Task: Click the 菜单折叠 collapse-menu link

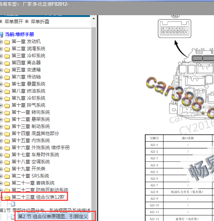Action: click(x=40, y=22)
